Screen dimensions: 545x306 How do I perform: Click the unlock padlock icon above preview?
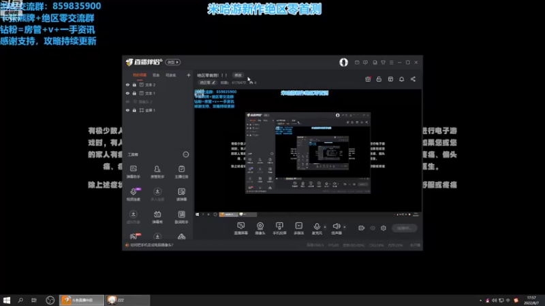[379, 79]
